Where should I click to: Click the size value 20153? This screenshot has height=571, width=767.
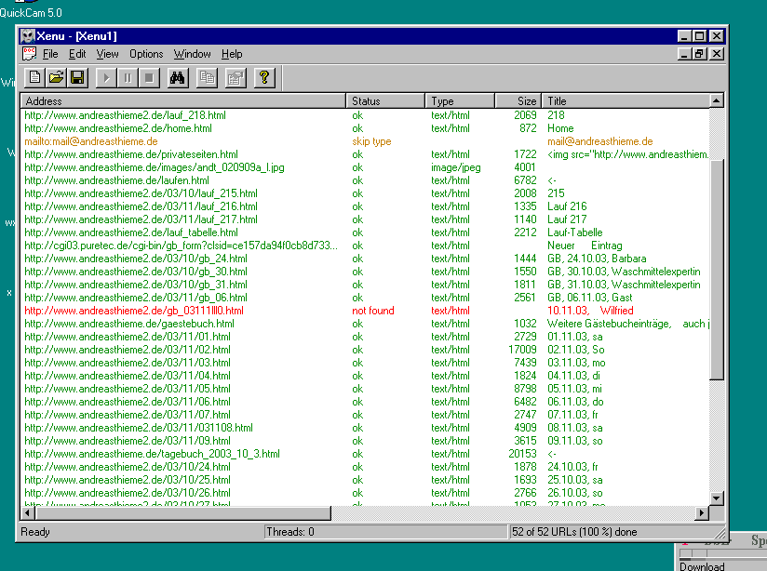[522, 454]
